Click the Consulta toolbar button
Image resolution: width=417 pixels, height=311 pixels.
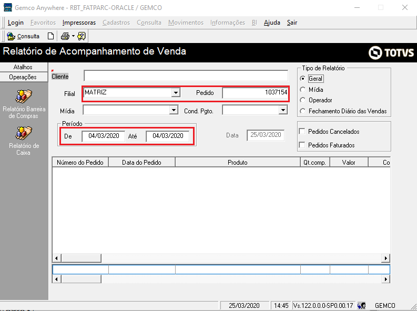coord(23,36)
